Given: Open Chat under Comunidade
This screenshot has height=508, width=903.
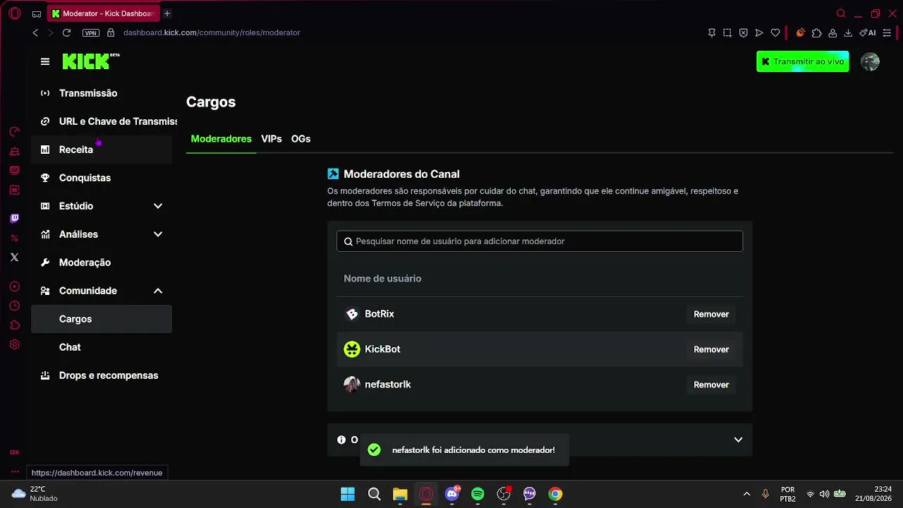Looking at the screenshot, I should [x=102, y=347].
